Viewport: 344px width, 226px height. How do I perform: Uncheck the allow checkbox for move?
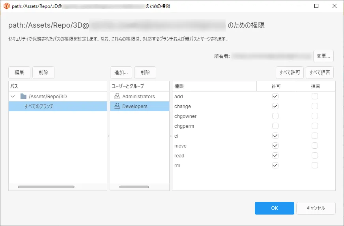point(275,146)
